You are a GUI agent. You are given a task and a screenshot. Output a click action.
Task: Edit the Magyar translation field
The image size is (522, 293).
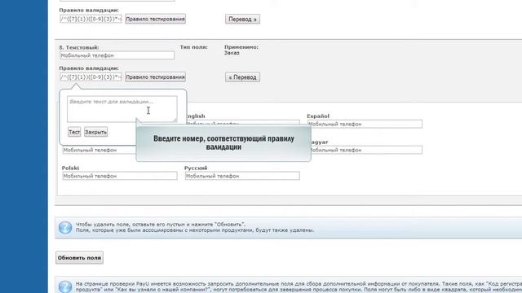366,150
